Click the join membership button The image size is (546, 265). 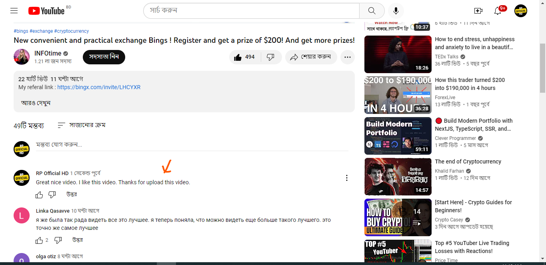(x=104, y=57)
